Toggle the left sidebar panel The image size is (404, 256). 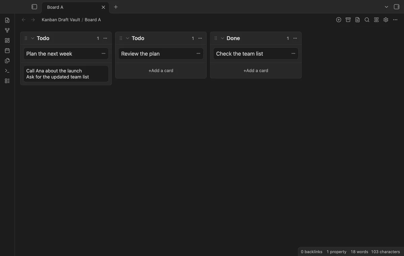click(x=34, y=7)
